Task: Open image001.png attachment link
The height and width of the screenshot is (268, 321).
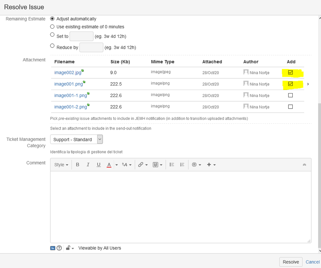Action: coord(68,84)
